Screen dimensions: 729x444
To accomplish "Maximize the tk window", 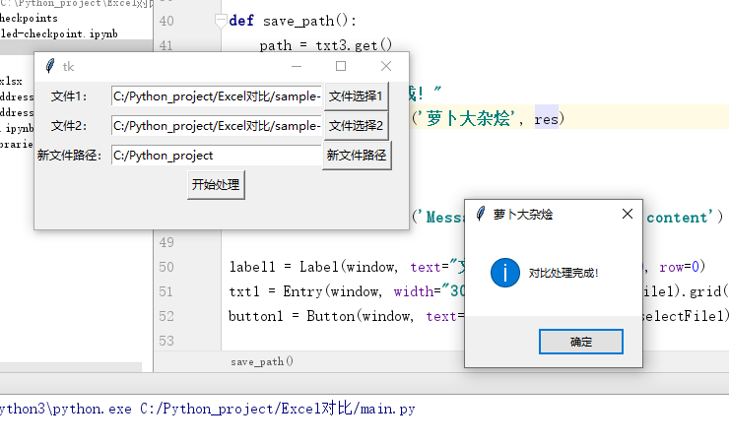I will pyautogui.click(x=341, y=66).
